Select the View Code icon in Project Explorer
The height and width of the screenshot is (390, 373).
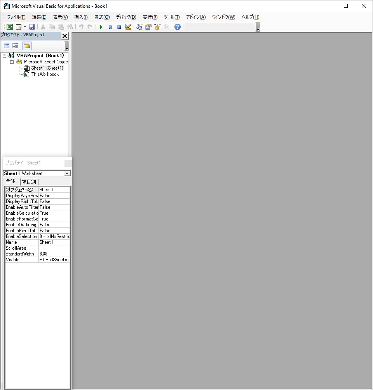7,45
